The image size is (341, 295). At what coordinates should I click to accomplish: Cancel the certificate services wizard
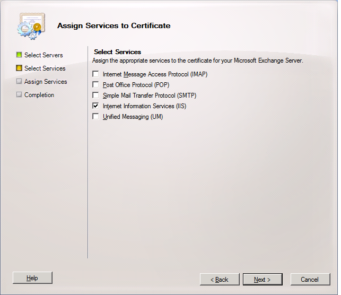click(310, 280)
